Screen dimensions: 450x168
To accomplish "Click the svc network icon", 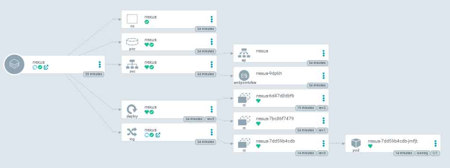I will pyautogui.click(x=132, y=64).
